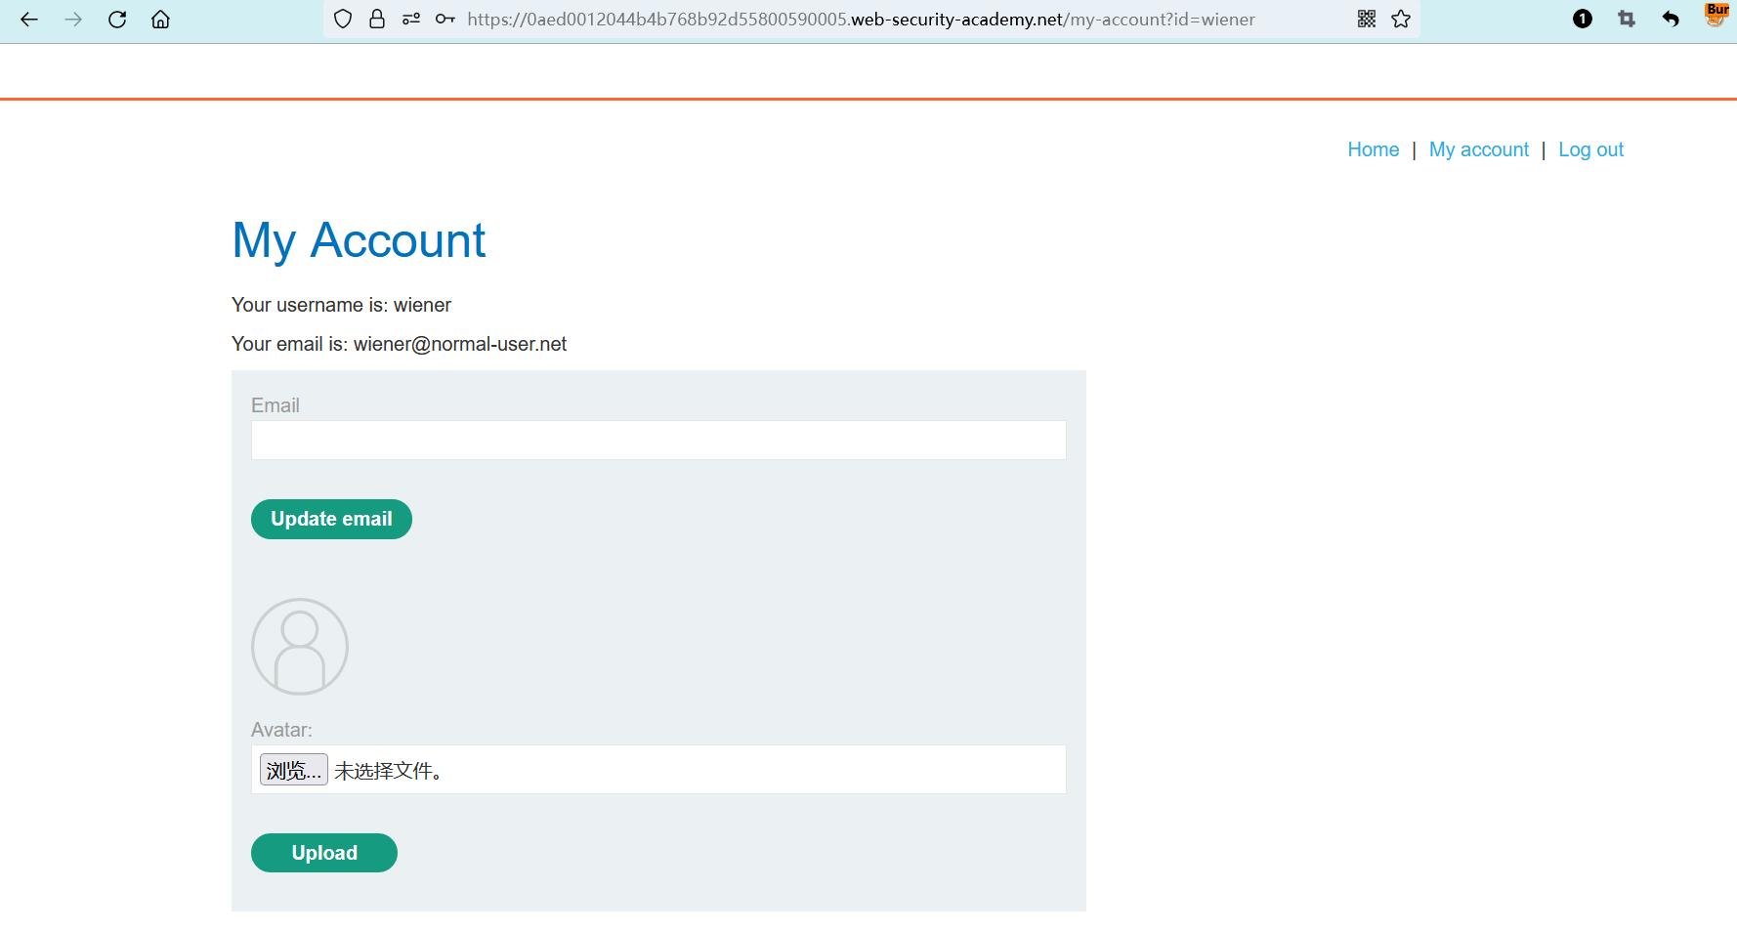
Task: Open the Burp Suite extension icon
Action: coord(1716,16)
